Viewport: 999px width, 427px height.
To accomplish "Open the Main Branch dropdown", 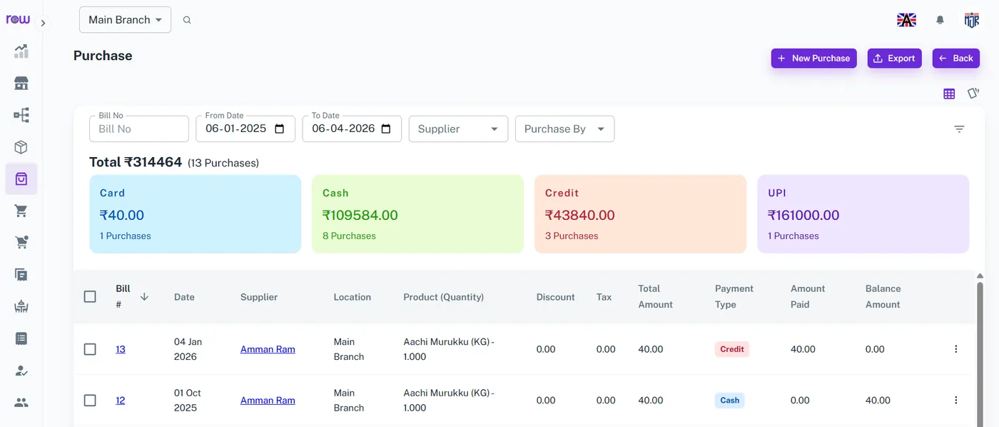I will click(x=125, y=20).
